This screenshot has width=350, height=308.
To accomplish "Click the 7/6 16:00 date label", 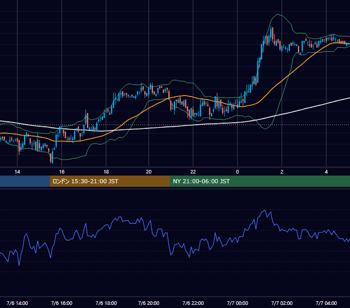I will pyautogui.click(x=62, y=303).
